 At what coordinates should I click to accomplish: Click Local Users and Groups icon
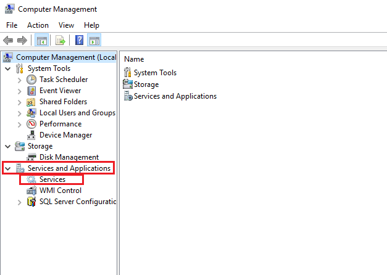coord(31,113)
